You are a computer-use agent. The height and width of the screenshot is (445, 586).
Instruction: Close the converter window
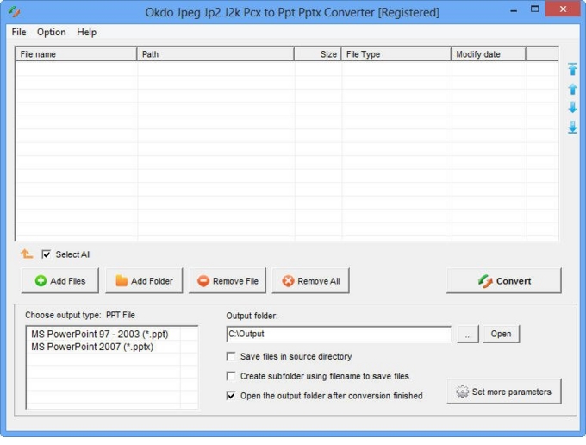point(563,9)
